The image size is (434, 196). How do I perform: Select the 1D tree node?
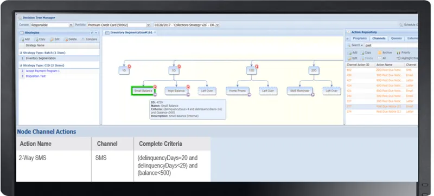tap(124, 71)
